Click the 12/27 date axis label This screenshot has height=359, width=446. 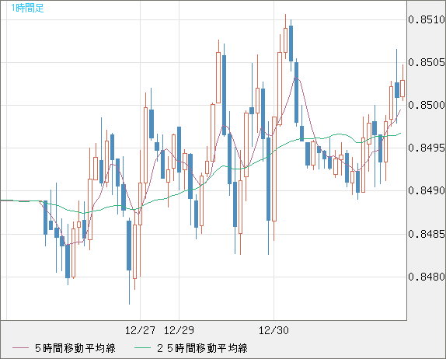point(140,330)
